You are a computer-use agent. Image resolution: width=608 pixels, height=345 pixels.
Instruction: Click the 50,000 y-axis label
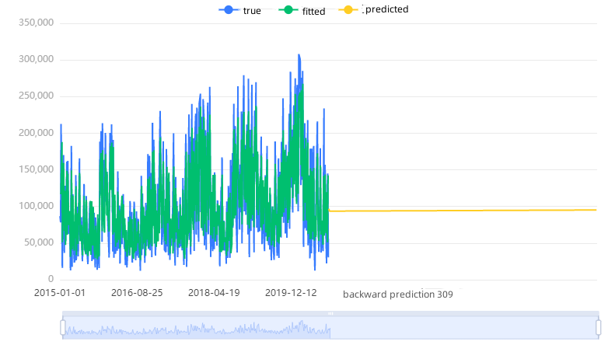(x=39, y=242)
